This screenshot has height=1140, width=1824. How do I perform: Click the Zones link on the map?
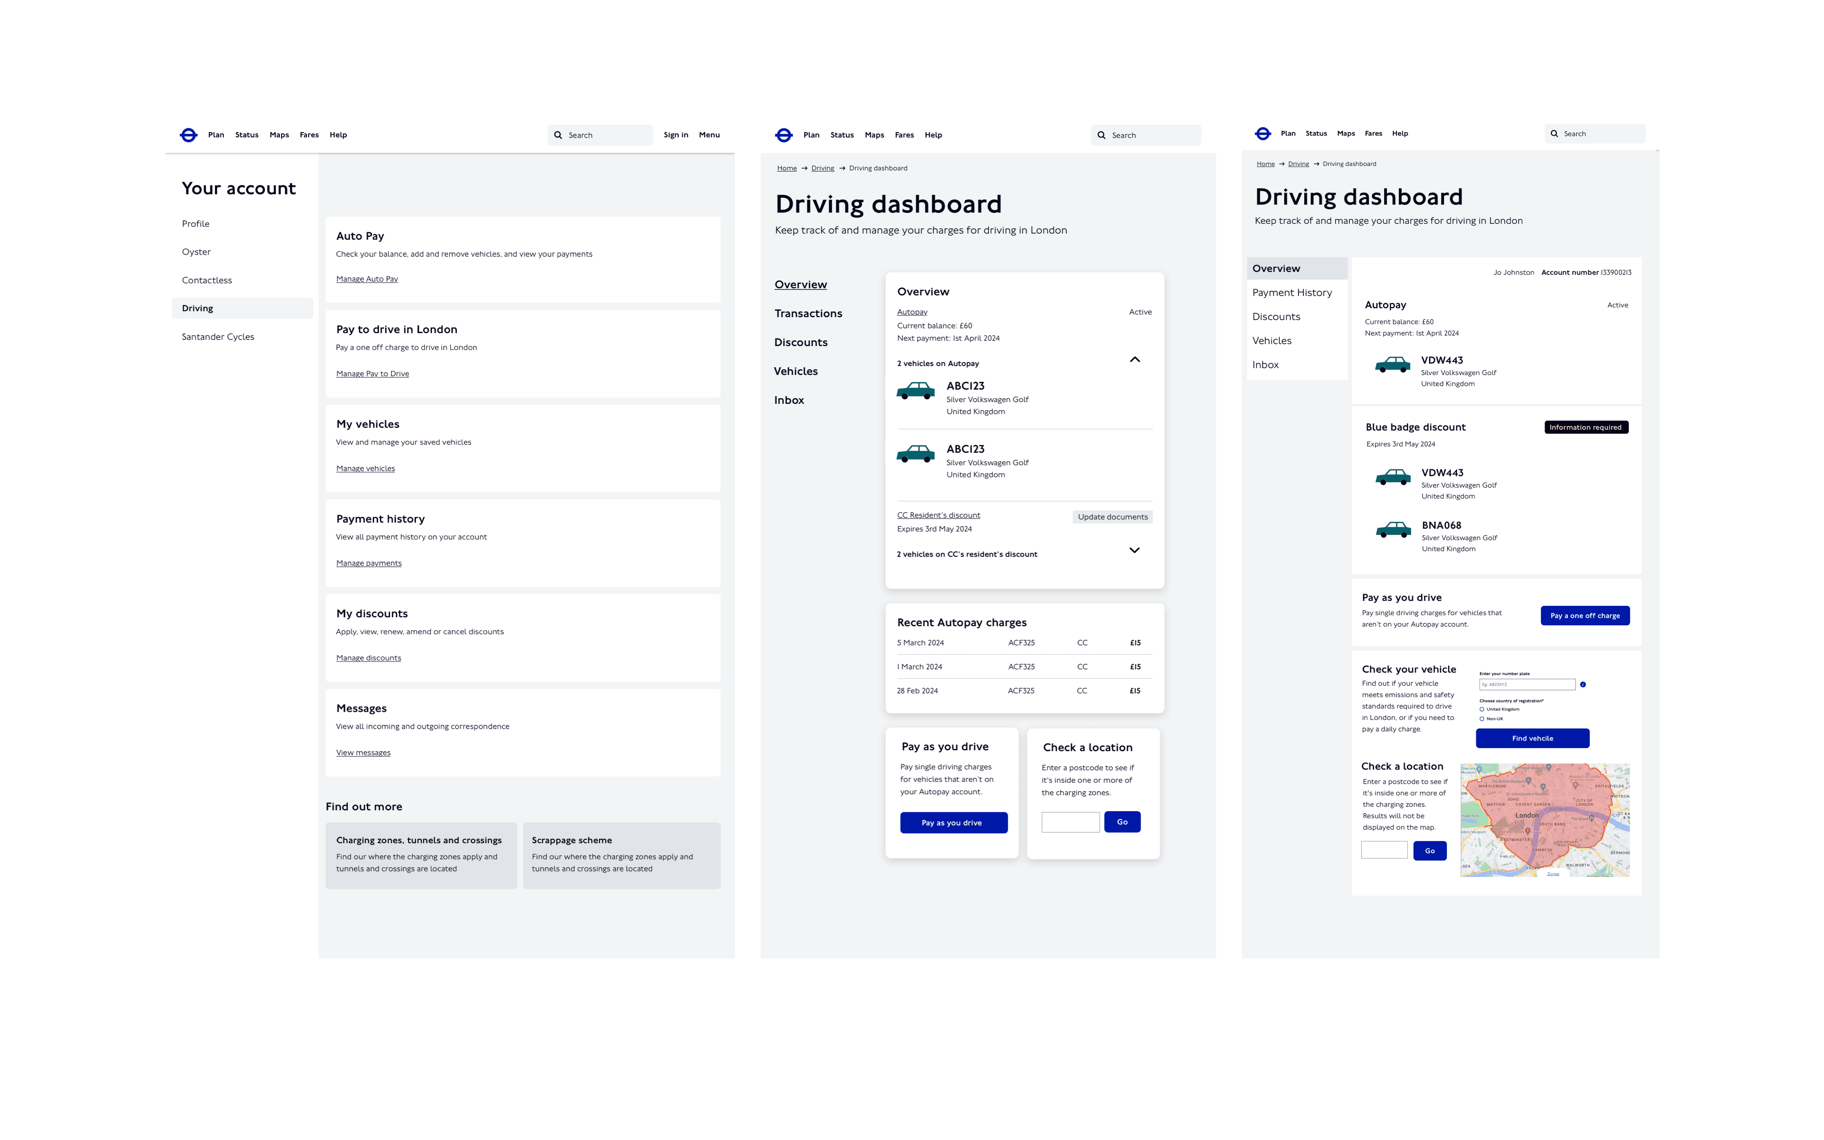[x=1553, y=874]
